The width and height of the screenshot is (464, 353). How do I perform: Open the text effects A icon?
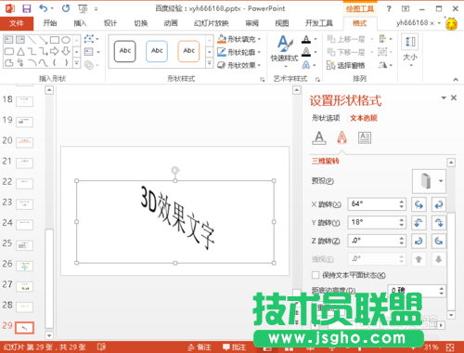tap(306, 65)
